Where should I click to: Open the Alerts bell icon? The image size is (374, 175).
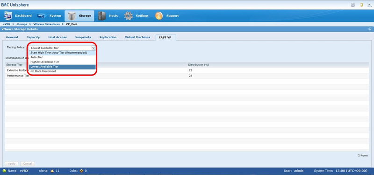pyautogui.click(x=52, y=171)
